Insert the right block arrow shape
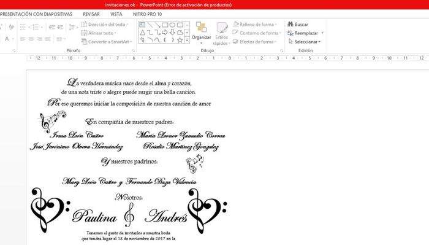The image size is (429, 245). click(x=165, y=33)
